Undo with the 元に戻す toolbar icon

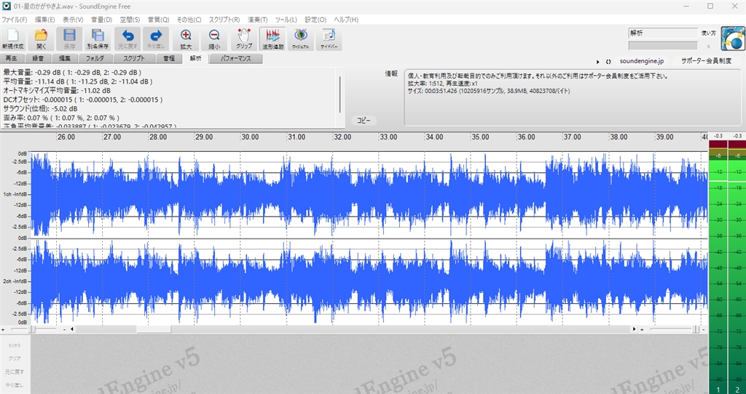pyautogui.click(x=127, y=39)
